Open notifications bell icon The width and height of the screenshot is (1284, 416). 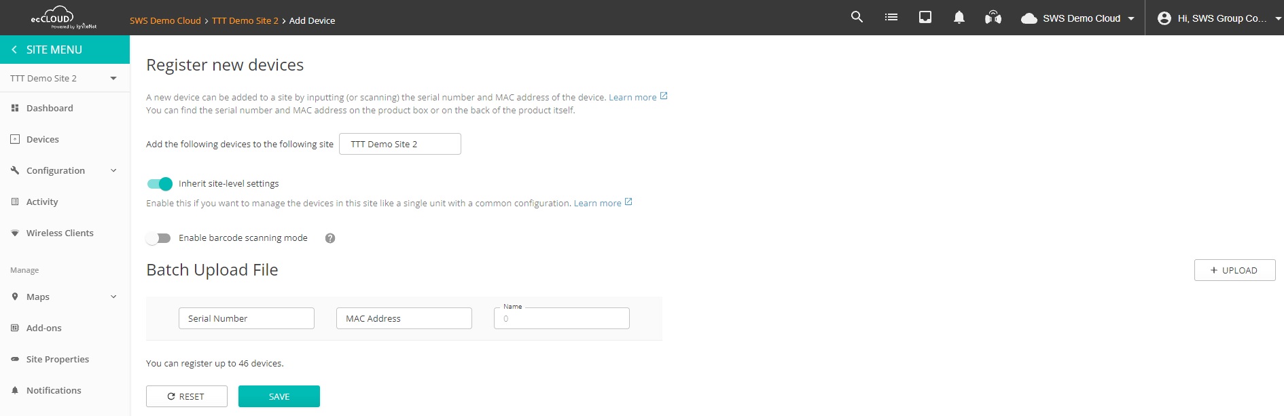pos(959,18)
